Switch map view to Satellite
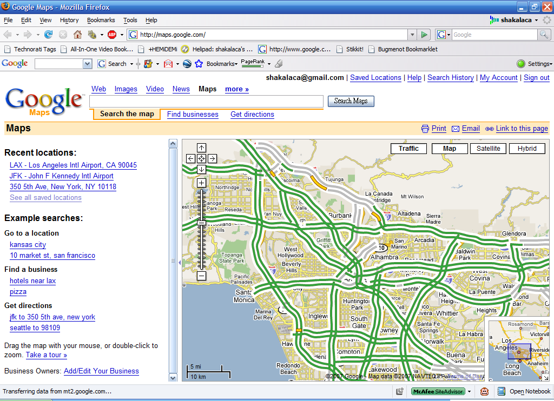Image resolution: width=554 pixels, height=401 pixels. click(488, 149)
